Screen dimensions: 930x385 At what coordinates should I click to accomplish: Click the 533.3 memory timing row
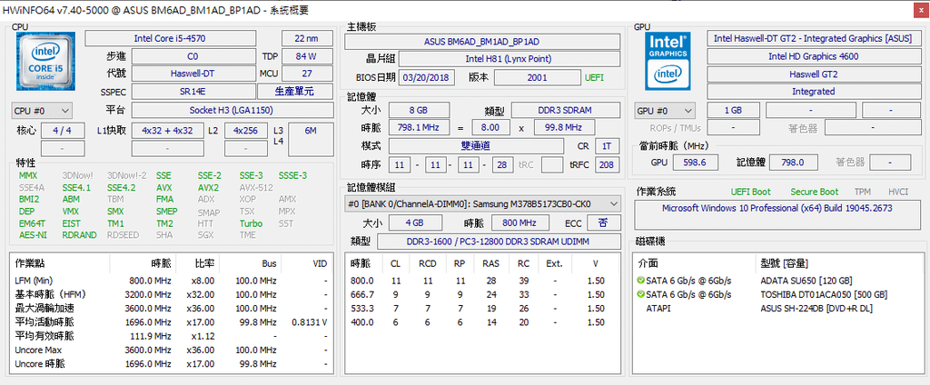(x=482, y=308)
